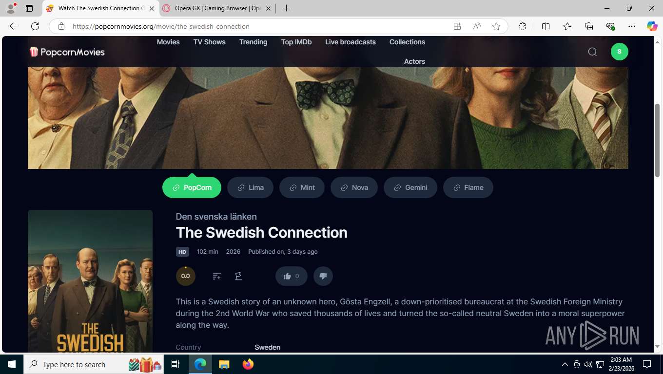Click the taskbar search box
Viewport: 663px width, 374px height.
[x=94, y=364]
